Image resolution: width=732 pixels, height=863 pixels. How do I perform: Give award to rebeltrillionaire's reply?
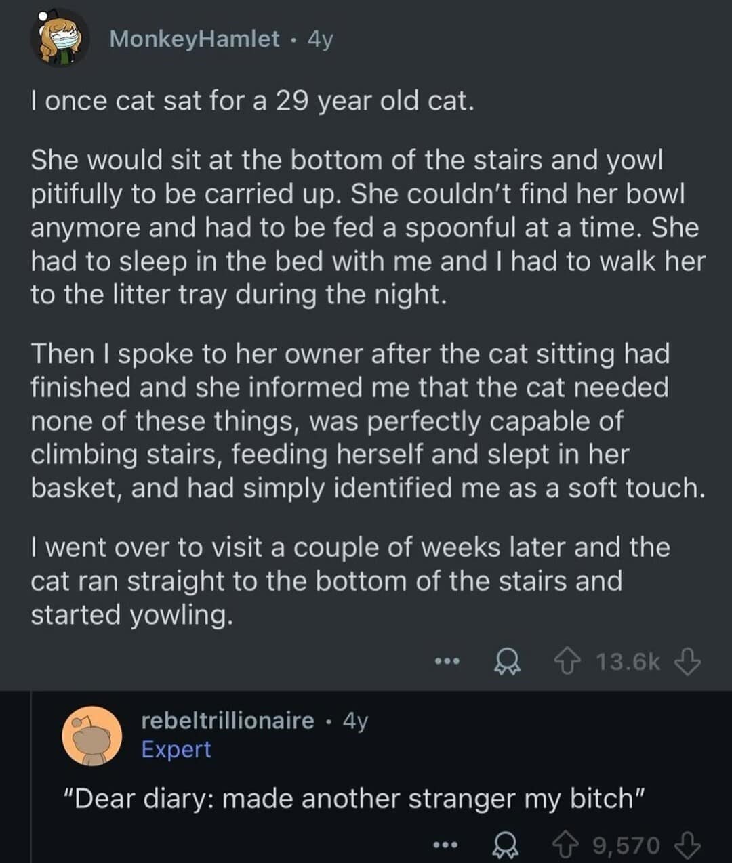tap(506, 845)
